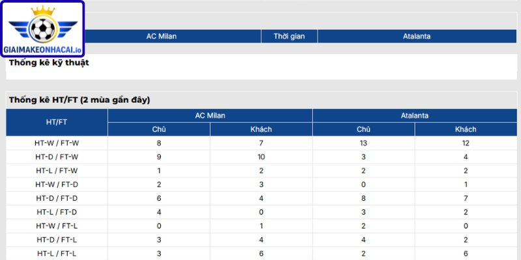521x260 pixels.
Task: Select Milan Chủ value 3, HT-D / FT-L row
Action: point(159,240)
